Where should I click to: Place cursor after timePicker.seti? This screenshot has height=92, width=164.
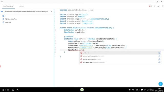tap(84, 50)
